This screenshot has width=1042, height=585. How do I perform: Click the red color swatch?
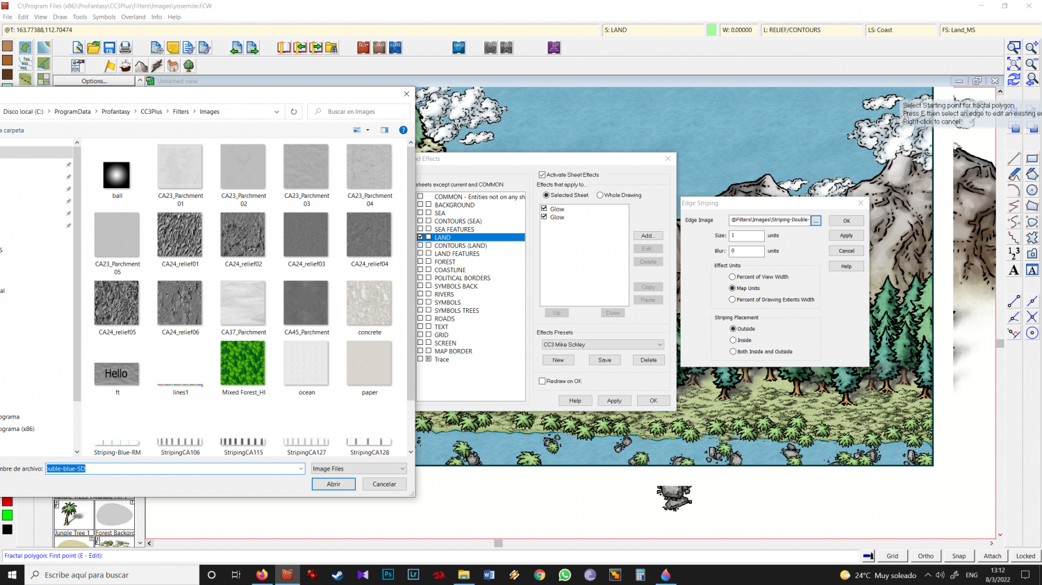8,501
